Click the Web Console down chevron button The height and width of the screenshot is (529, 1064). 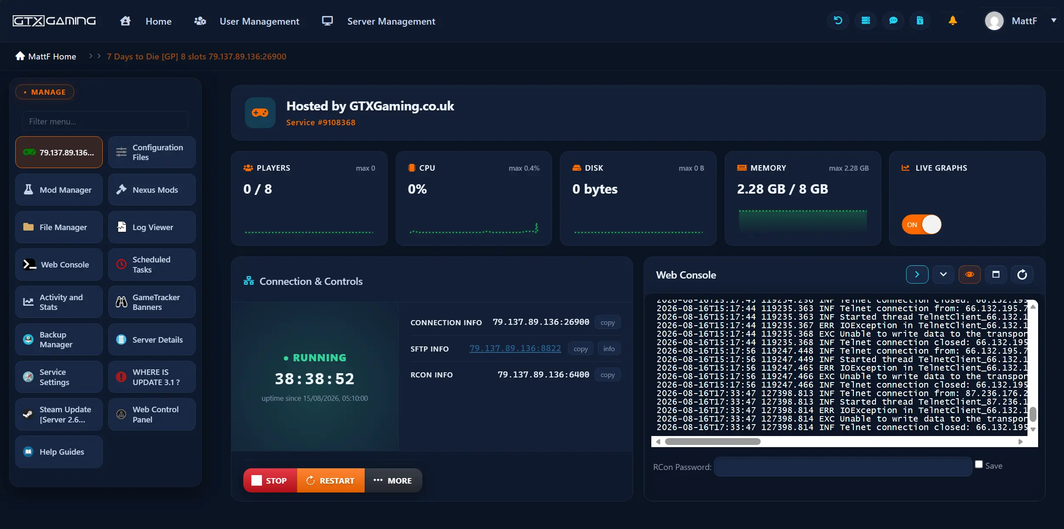coord(943,275)
